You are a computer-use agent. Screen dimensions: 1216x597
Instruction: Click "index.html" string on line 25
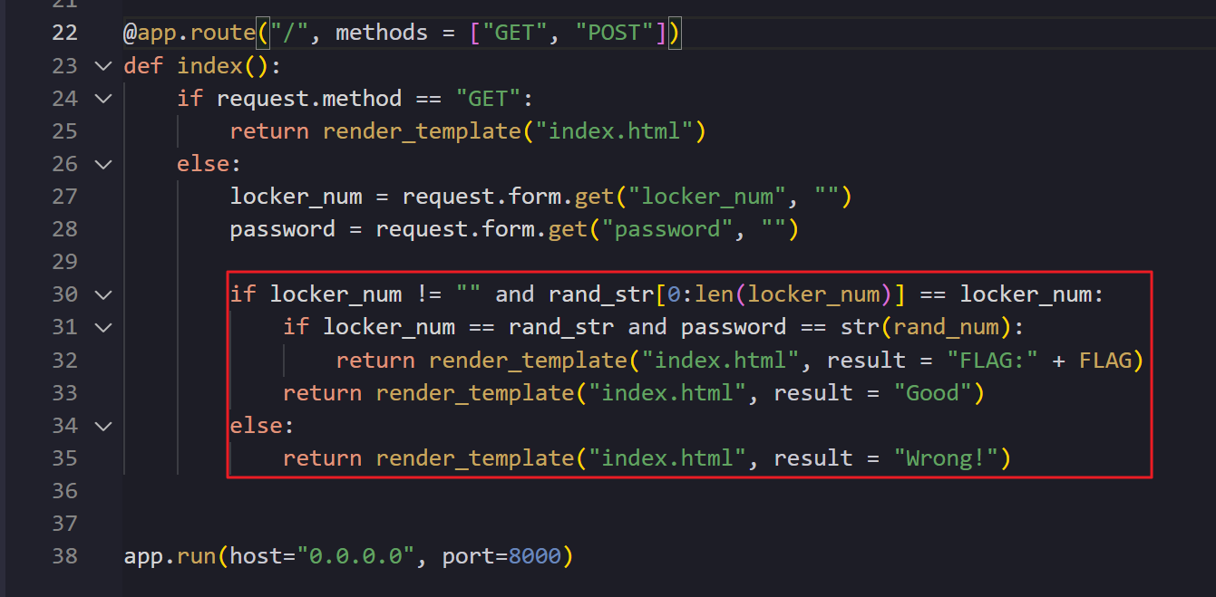(613, 131)
